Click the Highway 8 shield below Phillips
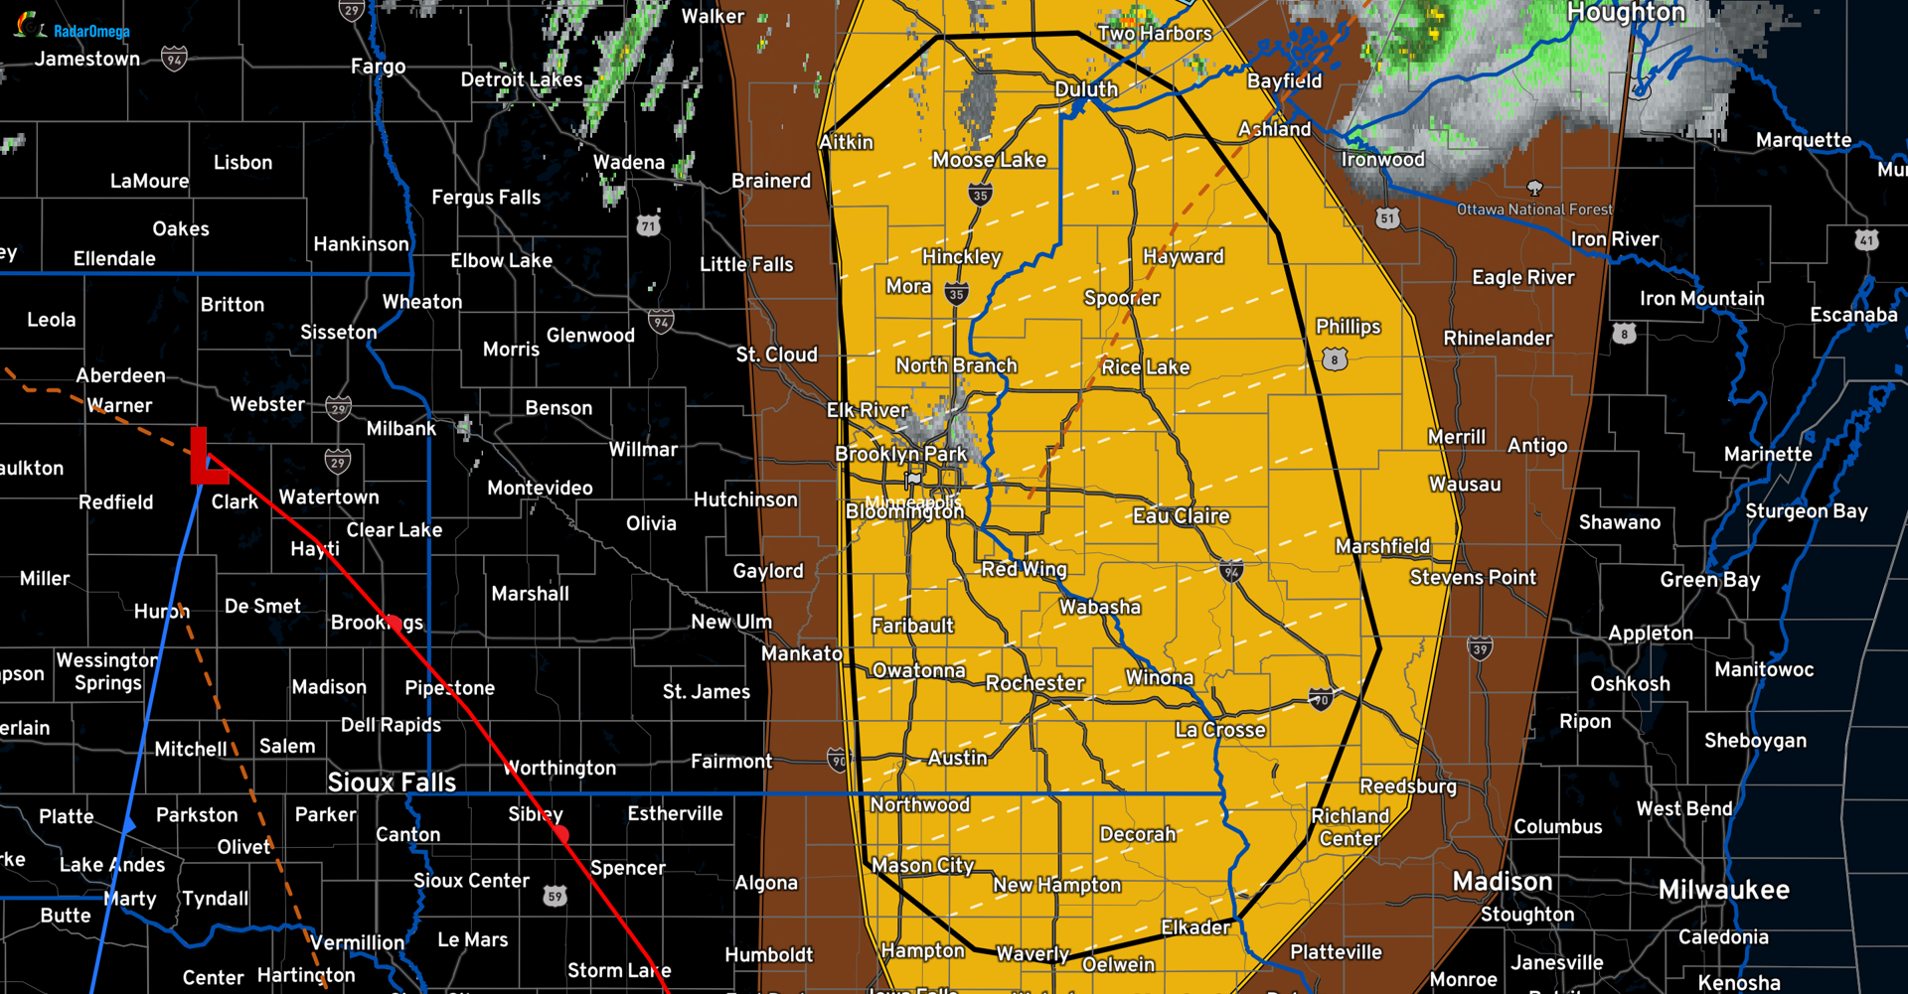The width and height of the screenshot is (1908, 994). pos(1335,359)
